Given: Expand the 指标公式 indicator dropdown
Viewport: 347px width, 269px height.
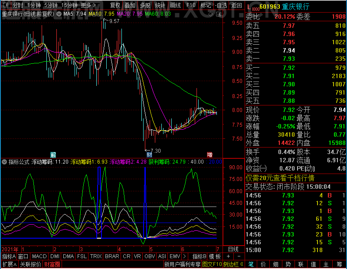Looking at the screenshot, I should (x=4, y=162).
